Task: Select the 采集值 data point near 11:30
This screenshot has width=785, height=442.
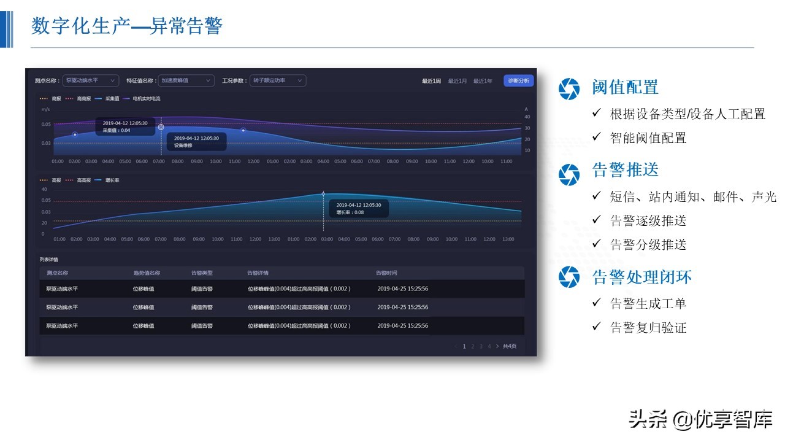Action: (243, 130)
